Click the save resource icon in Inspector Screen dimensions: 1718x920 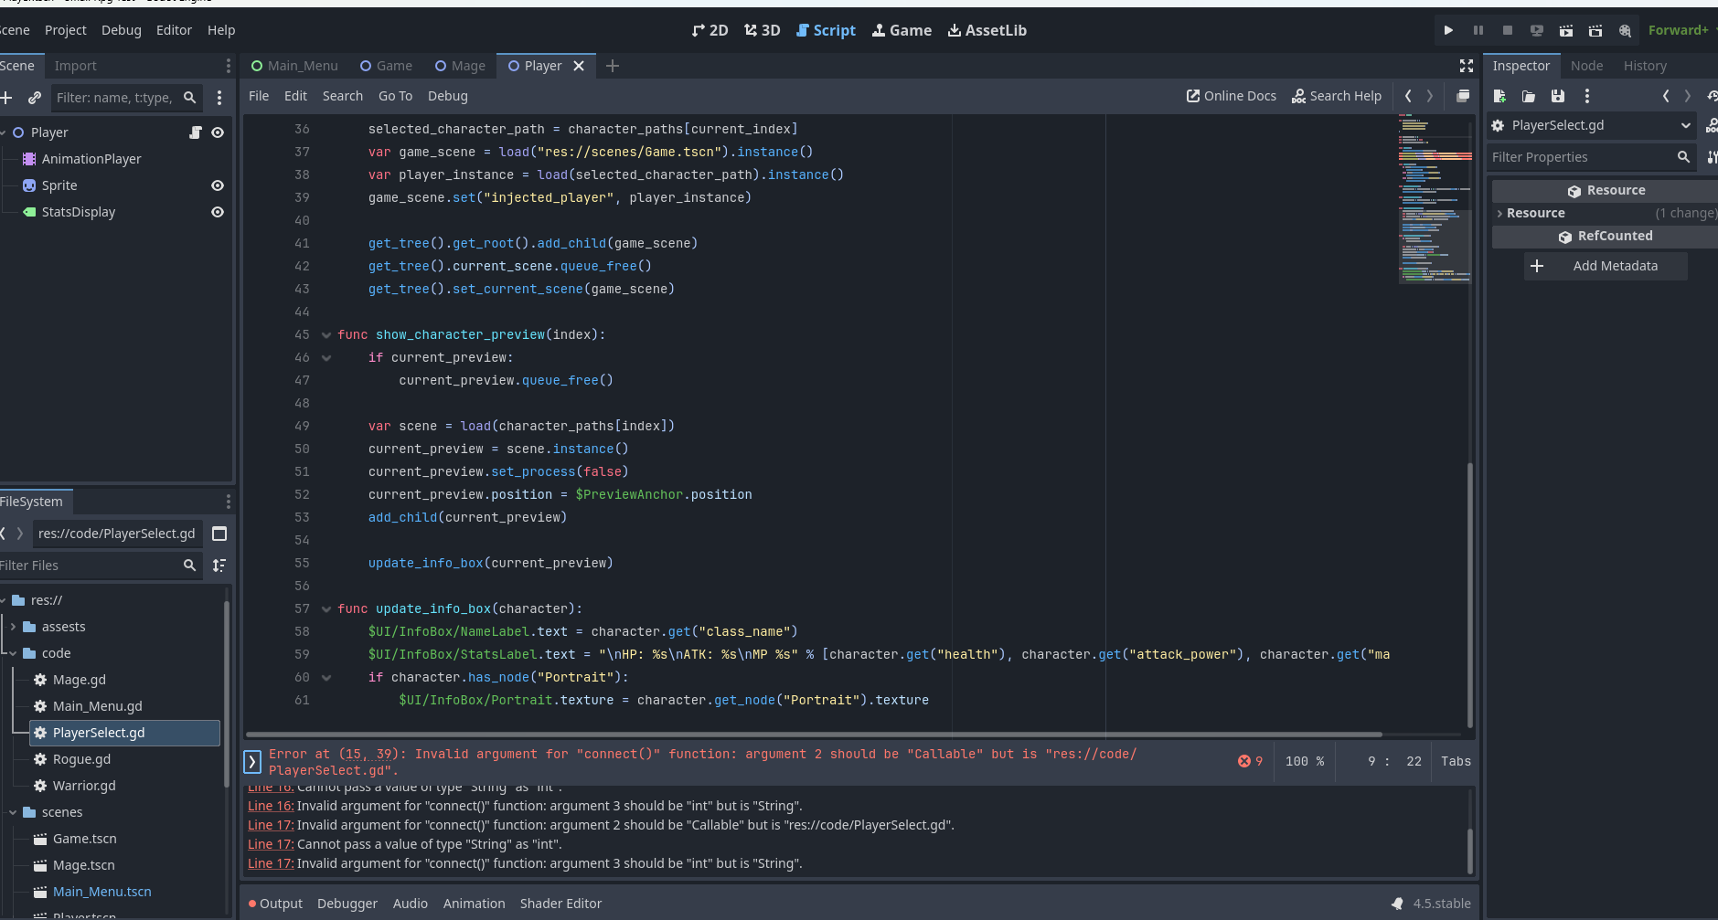[1558, 96]
